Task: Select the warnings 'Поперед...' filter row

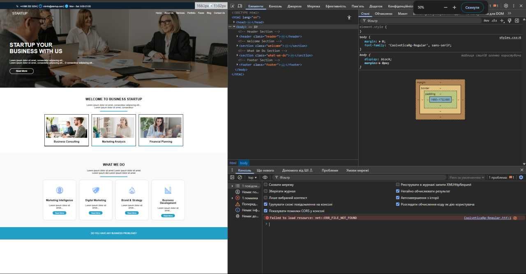Action: pyautogui.click(x=245, y=204)
